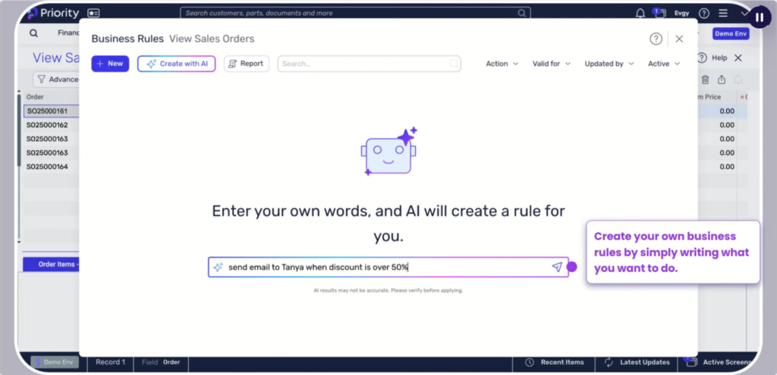Open the notifications bell in top bar
This screenshot has height=375, width=777.
pos(640,14)
